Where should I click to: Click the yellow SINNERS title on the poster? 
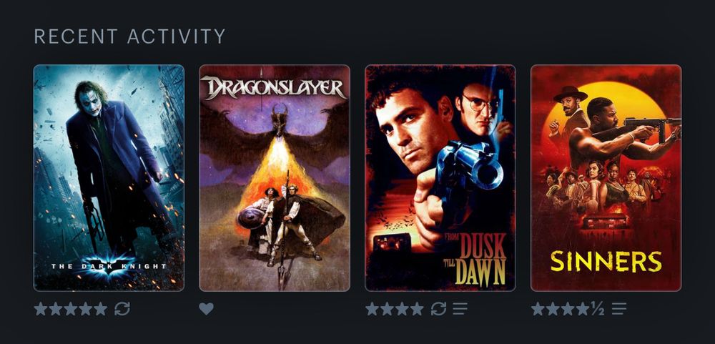[x=606, y=262]
